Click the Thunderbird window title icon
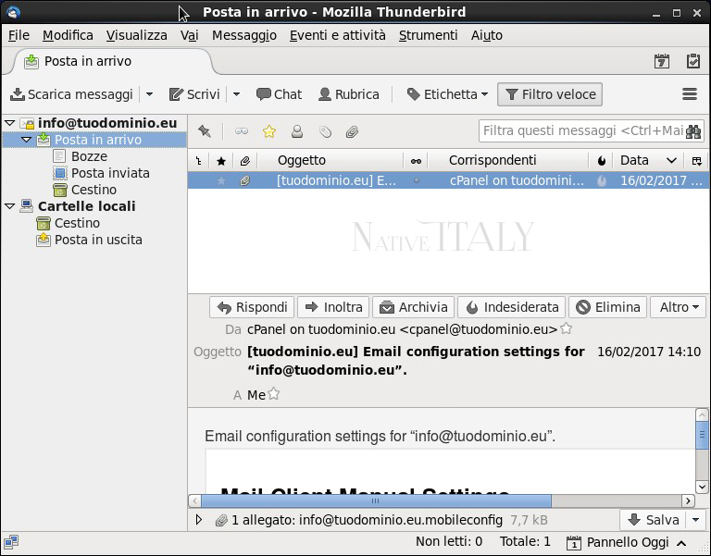The image size is (711, 556). point(13,12)
